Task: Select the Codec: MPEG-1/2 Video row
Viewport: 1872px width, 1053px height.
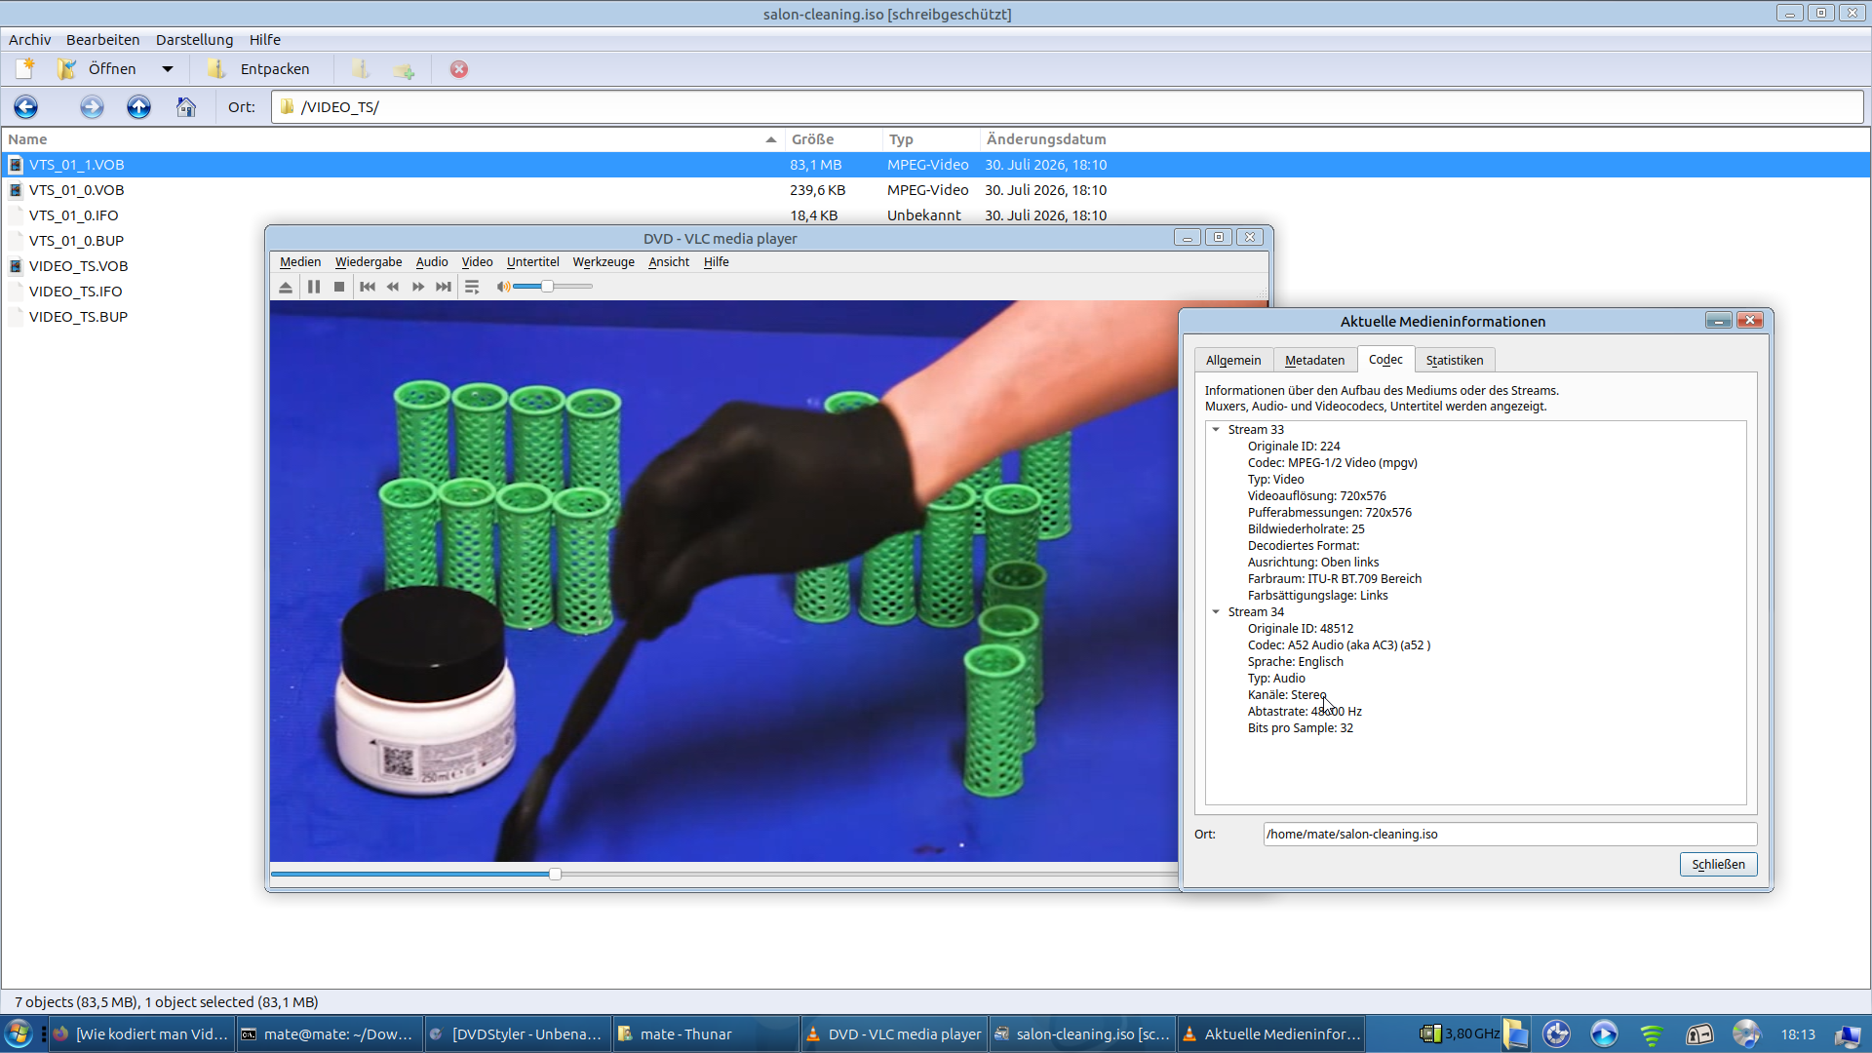Action: tap(1332, 463)
